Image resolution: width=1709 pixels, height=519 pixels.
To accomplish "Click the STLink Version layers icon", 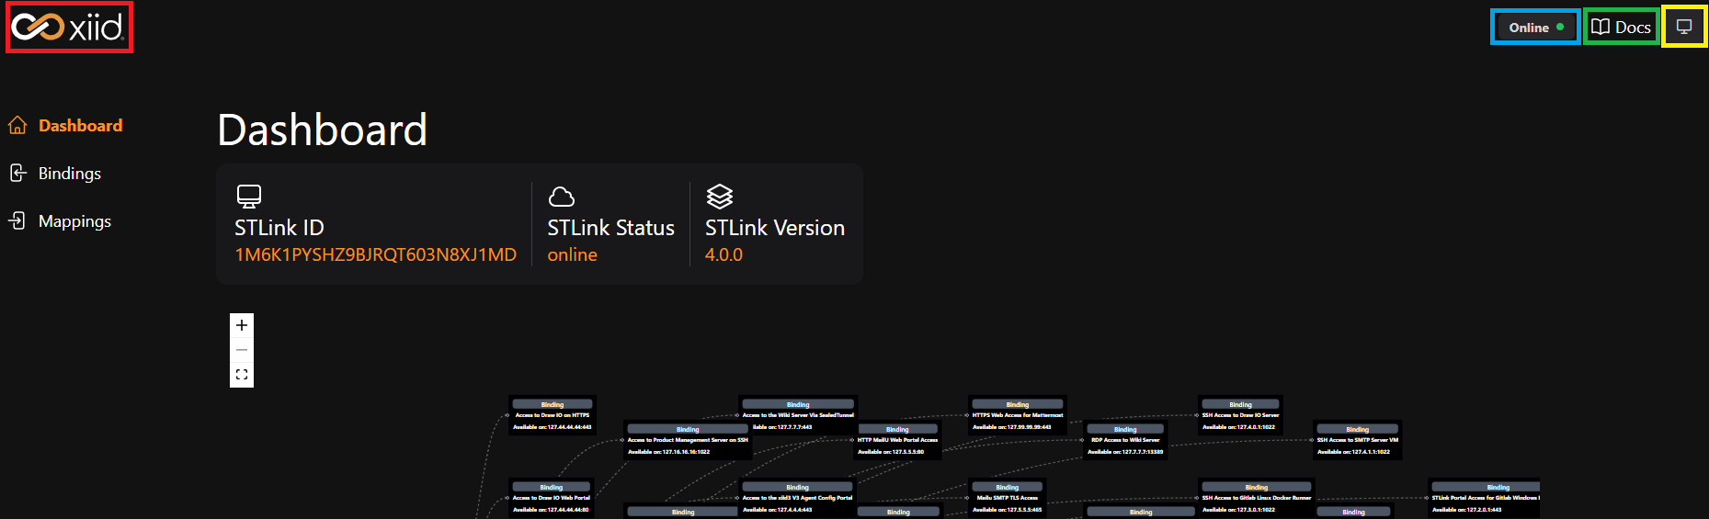I will 719,196.
